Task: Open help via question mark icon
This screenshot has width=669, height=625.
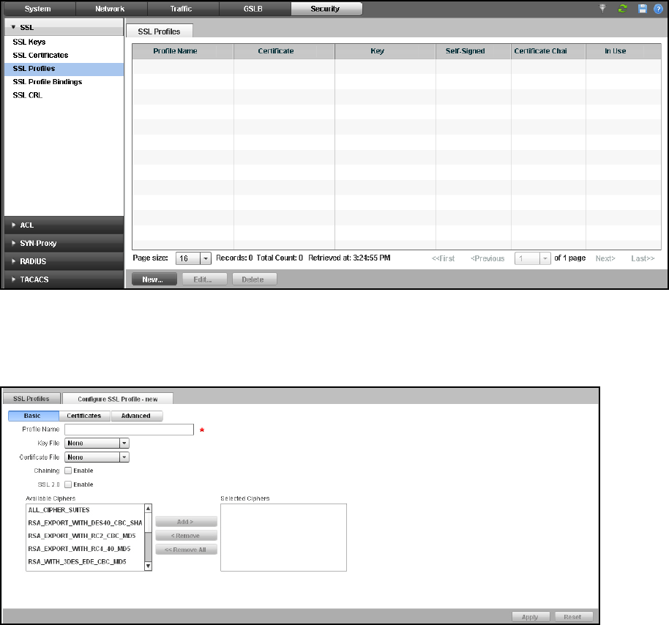Action: [x=658, y=9]
